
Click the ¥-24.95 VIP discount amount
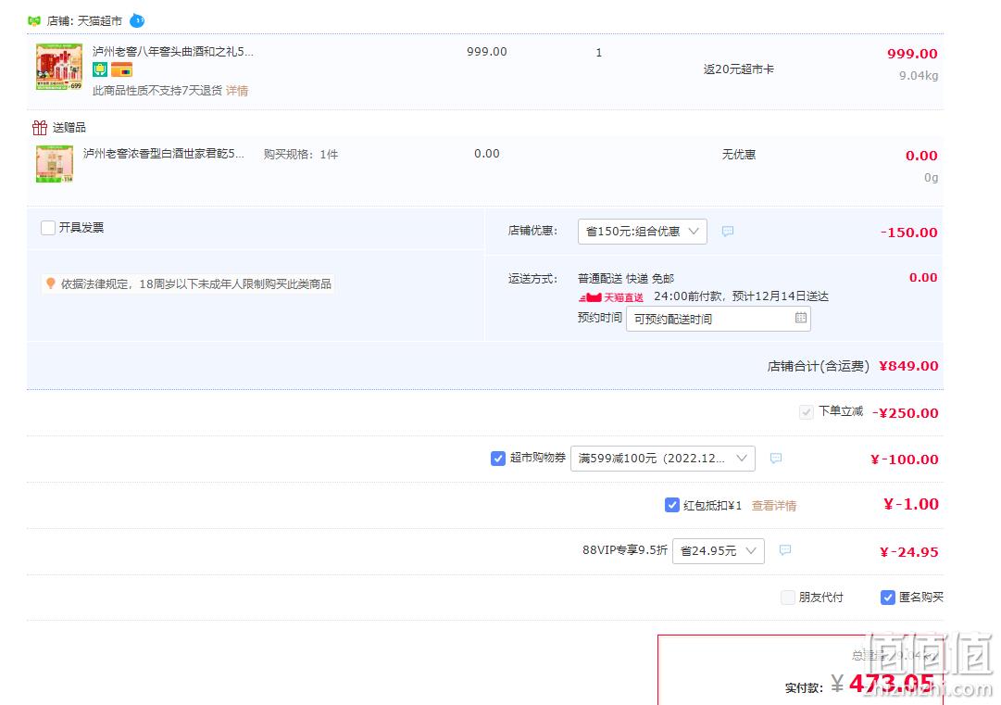tap(909, 552)
